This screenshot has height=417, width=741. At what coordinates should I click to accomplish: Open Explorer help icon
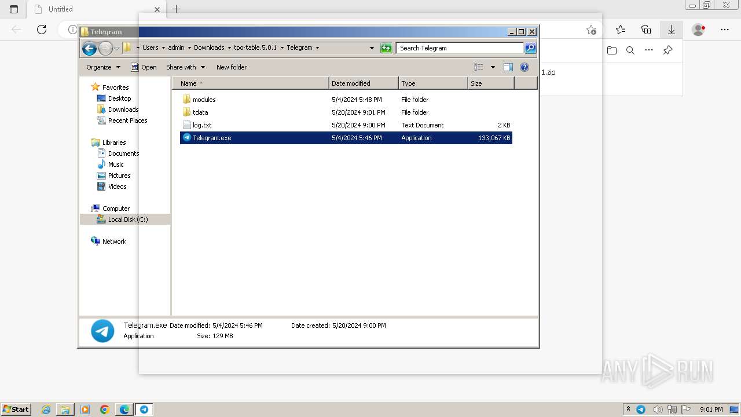524,67
